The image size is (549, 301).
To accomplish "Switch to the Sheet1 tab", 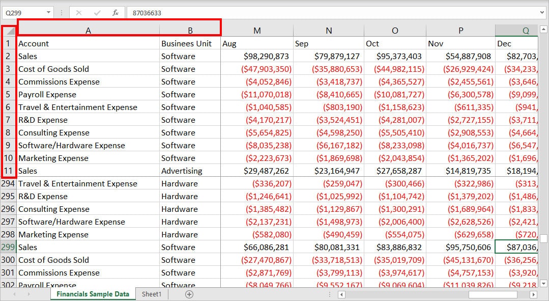I will pyautogui.click(x=151, y=294).
